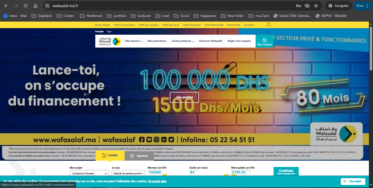Screen dimensions: 373x188
Task: Switch language to Français
Action: [99, 32]
